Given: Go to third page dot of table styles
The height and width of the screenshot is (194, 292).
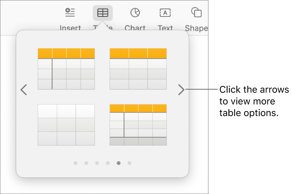Looking at the screenshot, I should pyautogui.click(x=97, y=163).
